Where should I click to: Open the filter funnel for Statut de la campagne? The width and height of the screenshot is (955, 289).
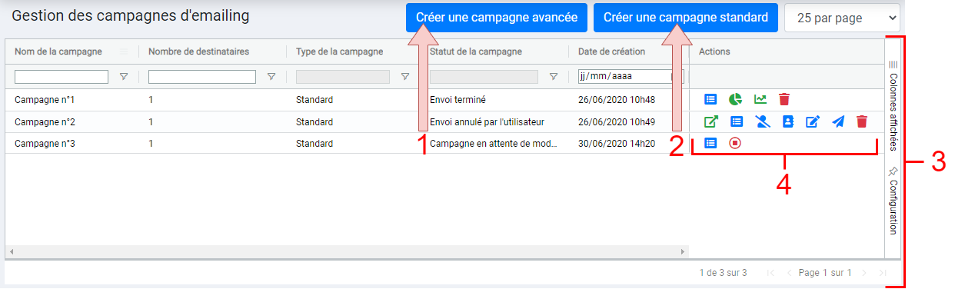point(553,77)
